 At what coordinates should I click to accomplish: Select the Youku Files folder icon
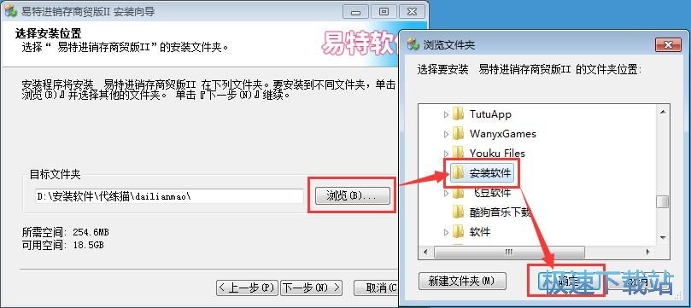coord(459,153)
